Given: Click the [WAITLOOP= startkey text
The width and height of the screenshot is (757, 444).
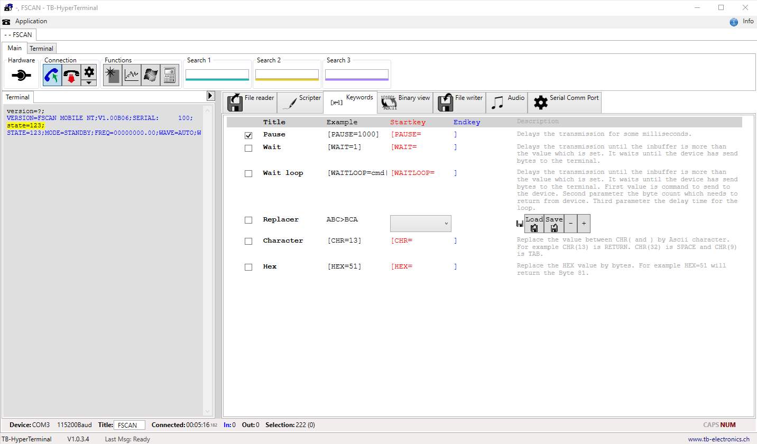Looking at the screenshot, I should [412, 173].
